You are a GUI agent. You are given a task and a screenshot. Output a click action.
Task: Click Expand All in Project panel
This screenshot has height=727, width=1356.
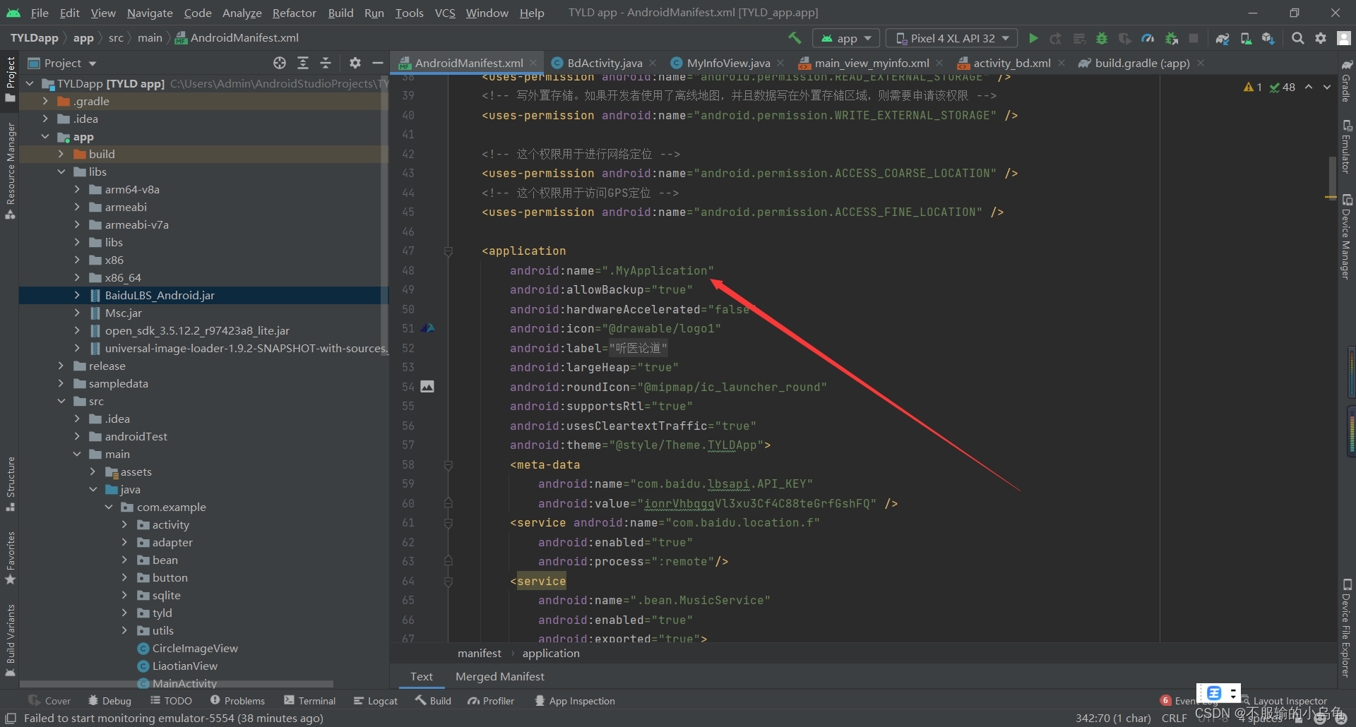click(x=303, y=63)
